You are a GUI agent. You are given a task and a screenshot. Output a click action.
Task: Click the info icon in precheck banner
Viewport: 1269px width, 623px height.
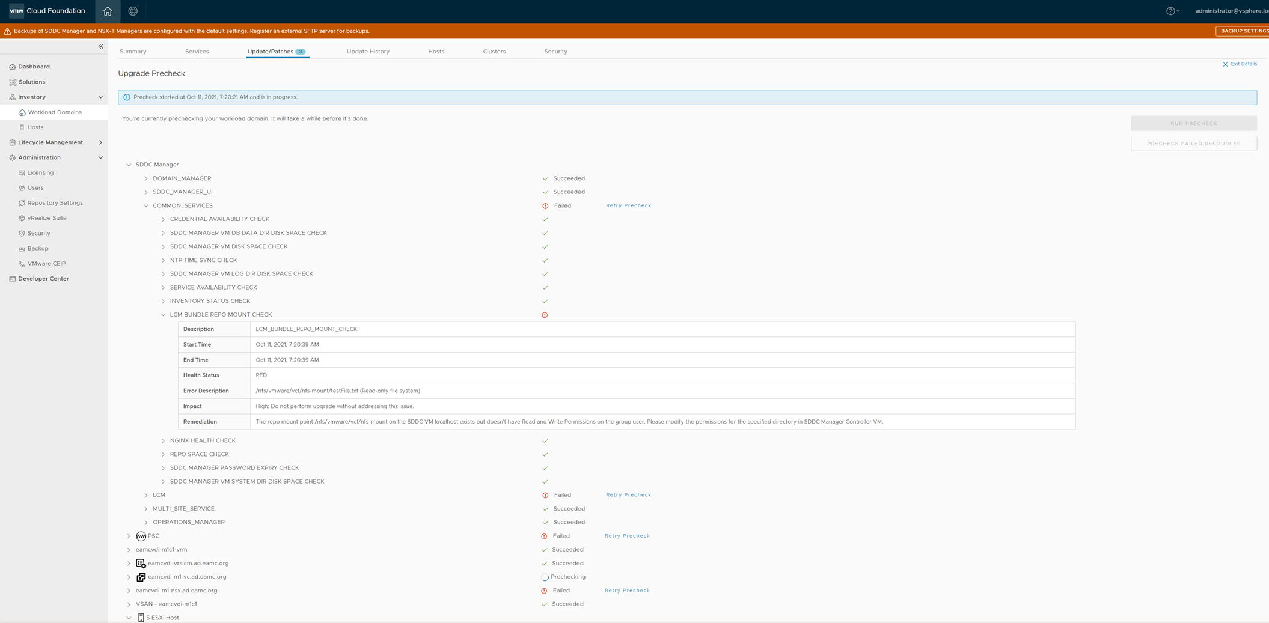point(127,97)
